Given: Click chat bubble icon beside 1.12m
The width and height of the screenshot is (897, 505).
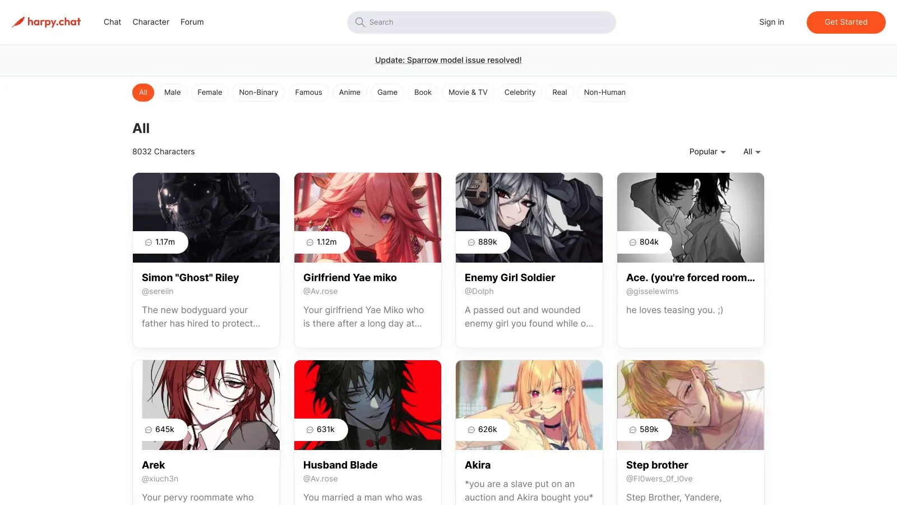Looking at the screenshot, I should tap(310, 242).
